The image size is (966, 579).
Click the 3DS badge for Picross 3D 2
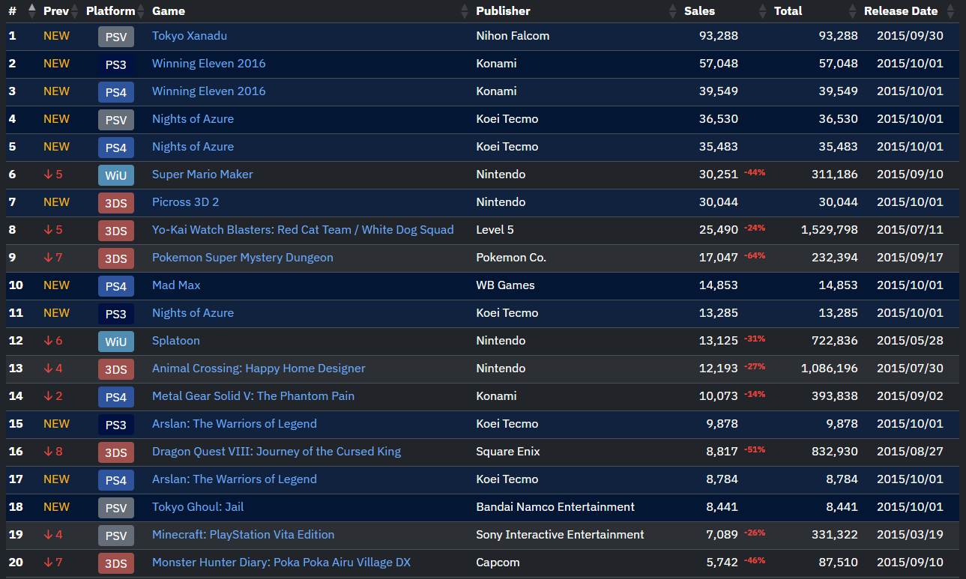pyautogui.click(x=116, y=203)
